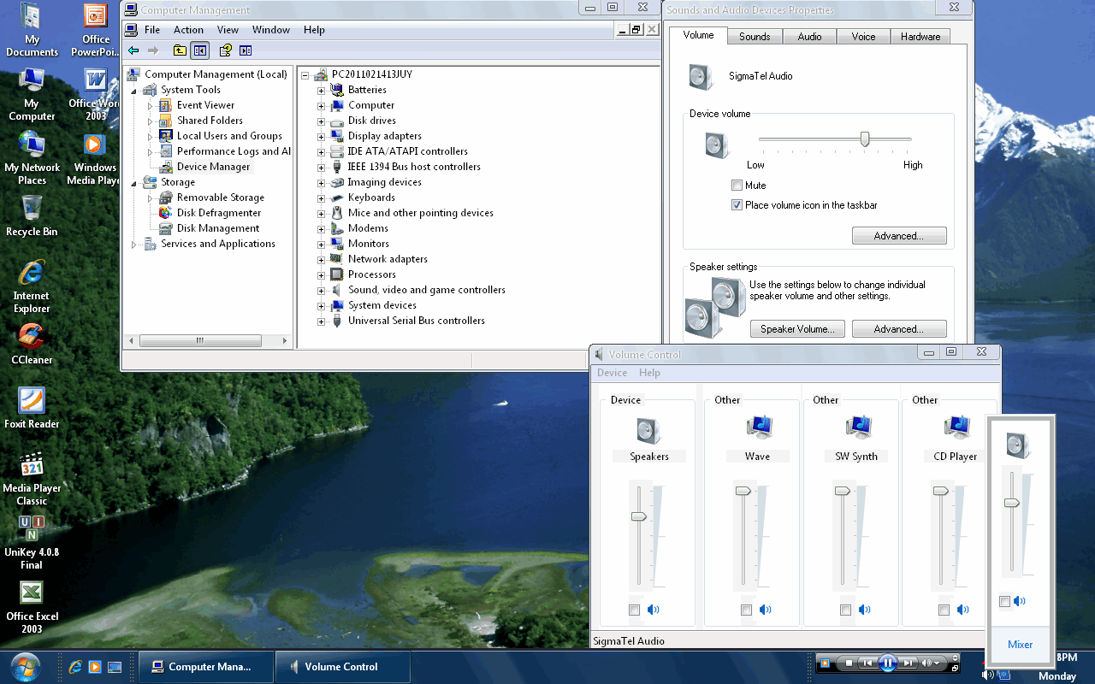Click Windows Media Player quick launch icon
The height and width of the screenshot is (684, 1095).
tap(95, 667)
